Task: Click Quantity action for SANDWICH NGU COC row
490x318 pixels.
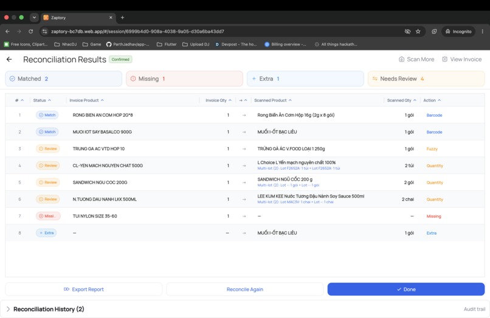Action: [435, 183]
